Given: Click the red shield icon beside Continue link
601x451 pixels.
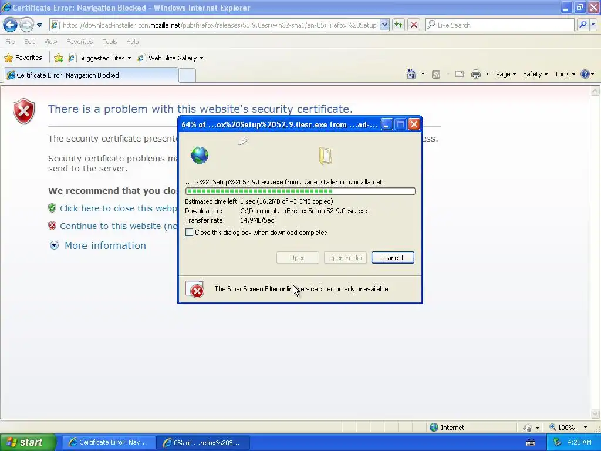Looking at the screenshot, I should pyautogui.click(x=52, y=225).
